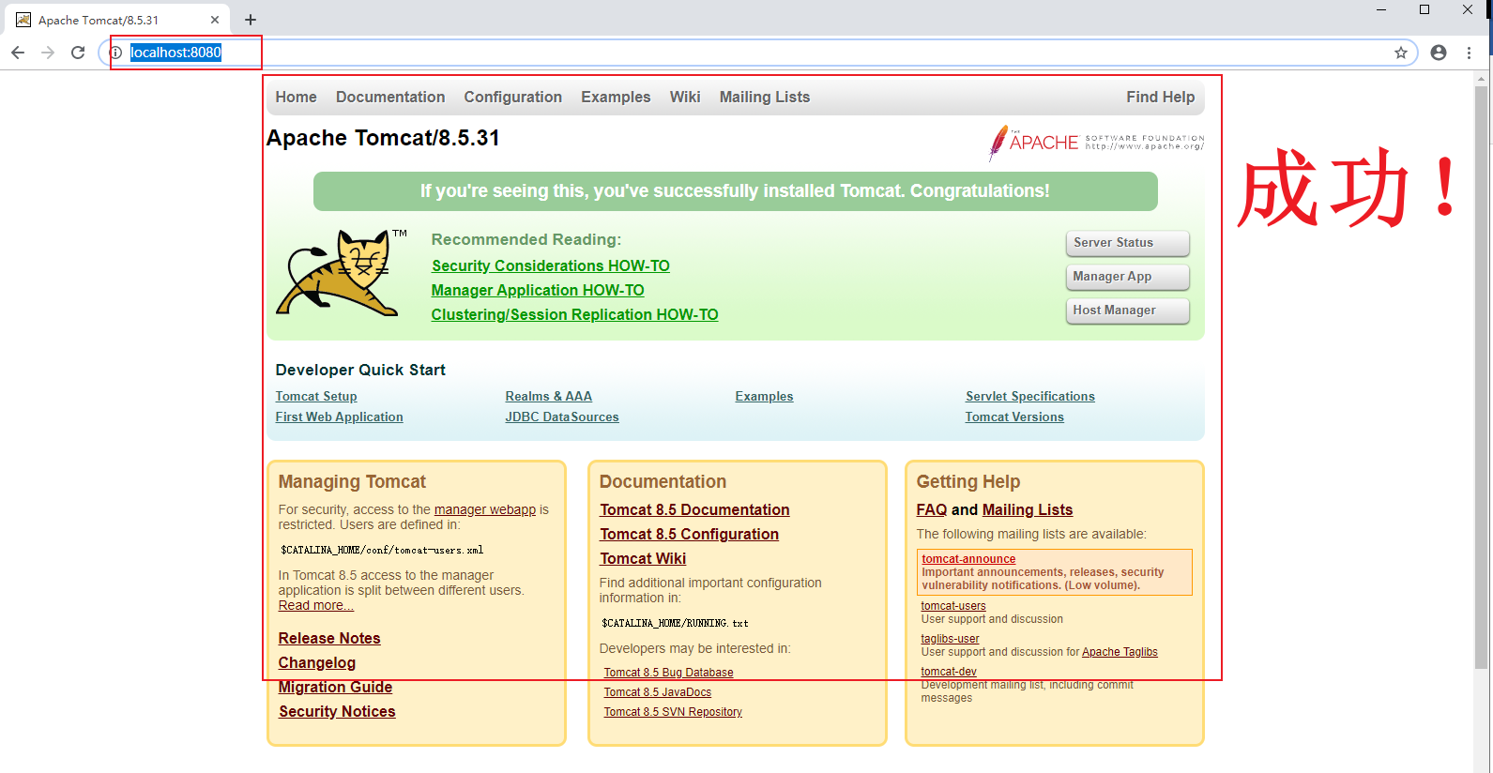Open the Servlet Specifications link

click(x=1029, y=396)
